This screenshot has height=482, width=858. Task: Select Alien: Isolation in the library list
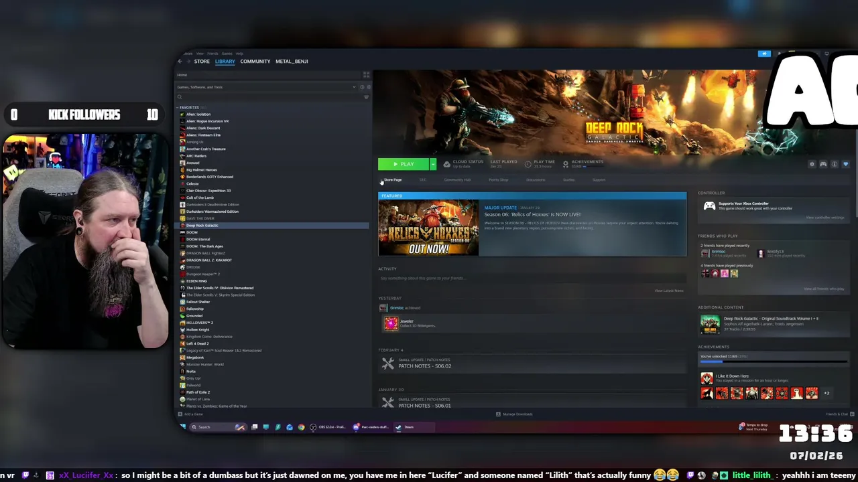click(x=198, y=114)
